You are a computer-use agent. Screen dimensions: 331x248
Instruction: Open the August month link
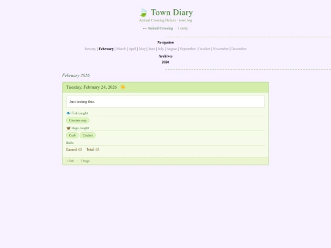(x=172, y=49)
